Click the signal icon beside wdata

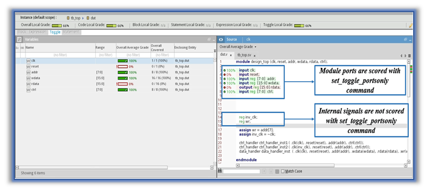28,78
